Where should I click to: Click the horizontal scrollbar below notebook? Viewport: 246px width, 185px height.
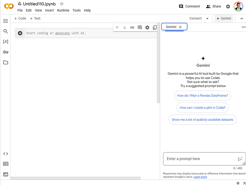(x=75, y=178)
